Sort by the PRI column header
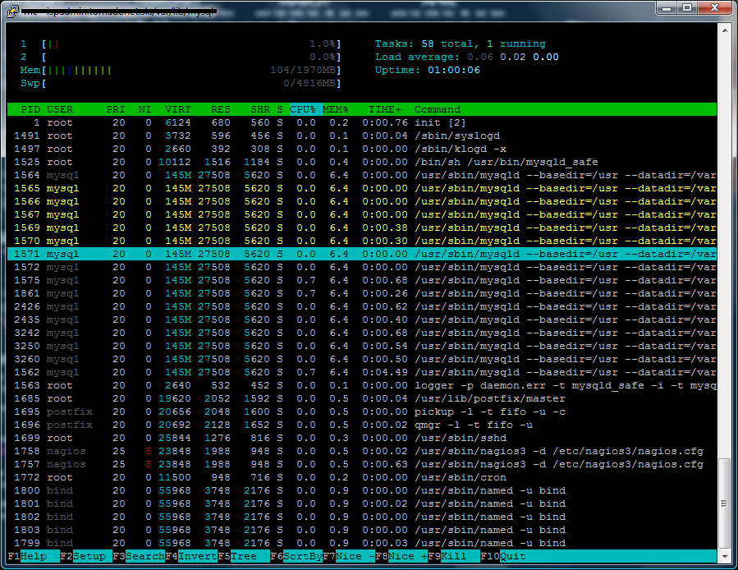Screen dimensions: 738x570 click(x=116, y=109)
